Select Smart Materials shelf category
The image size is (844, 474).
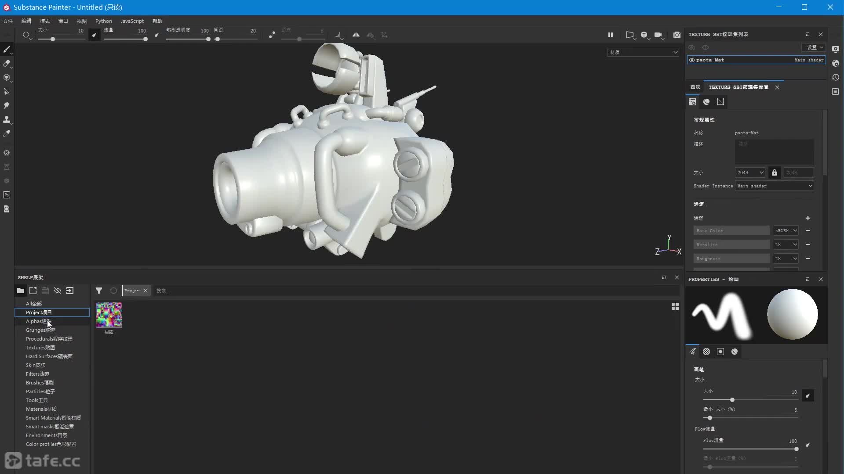53,418
